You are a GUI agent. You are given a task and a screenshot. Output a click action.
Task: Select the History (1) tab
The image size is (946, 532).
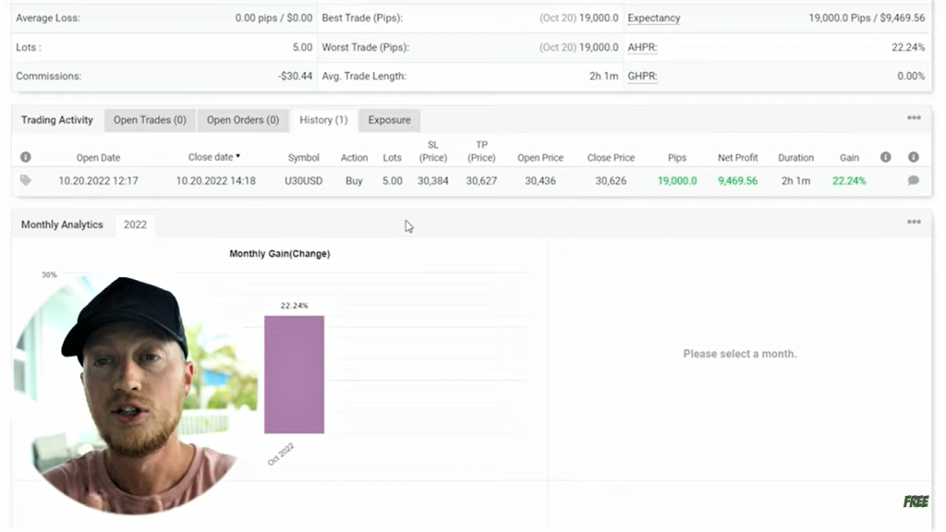click(323, 120)
